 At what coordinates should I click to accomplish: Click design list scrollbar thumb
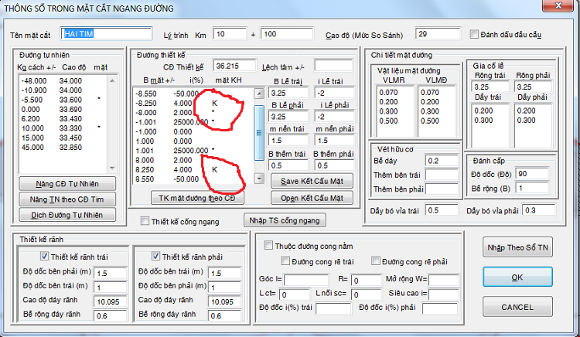260,133
